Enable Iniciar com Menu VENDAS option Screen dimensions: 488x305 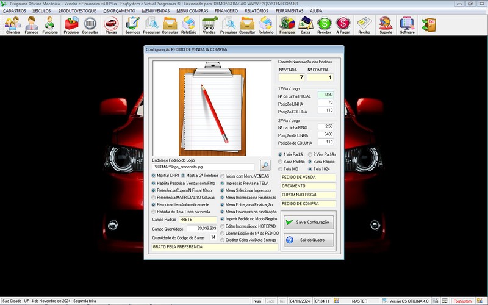[223, 176]
